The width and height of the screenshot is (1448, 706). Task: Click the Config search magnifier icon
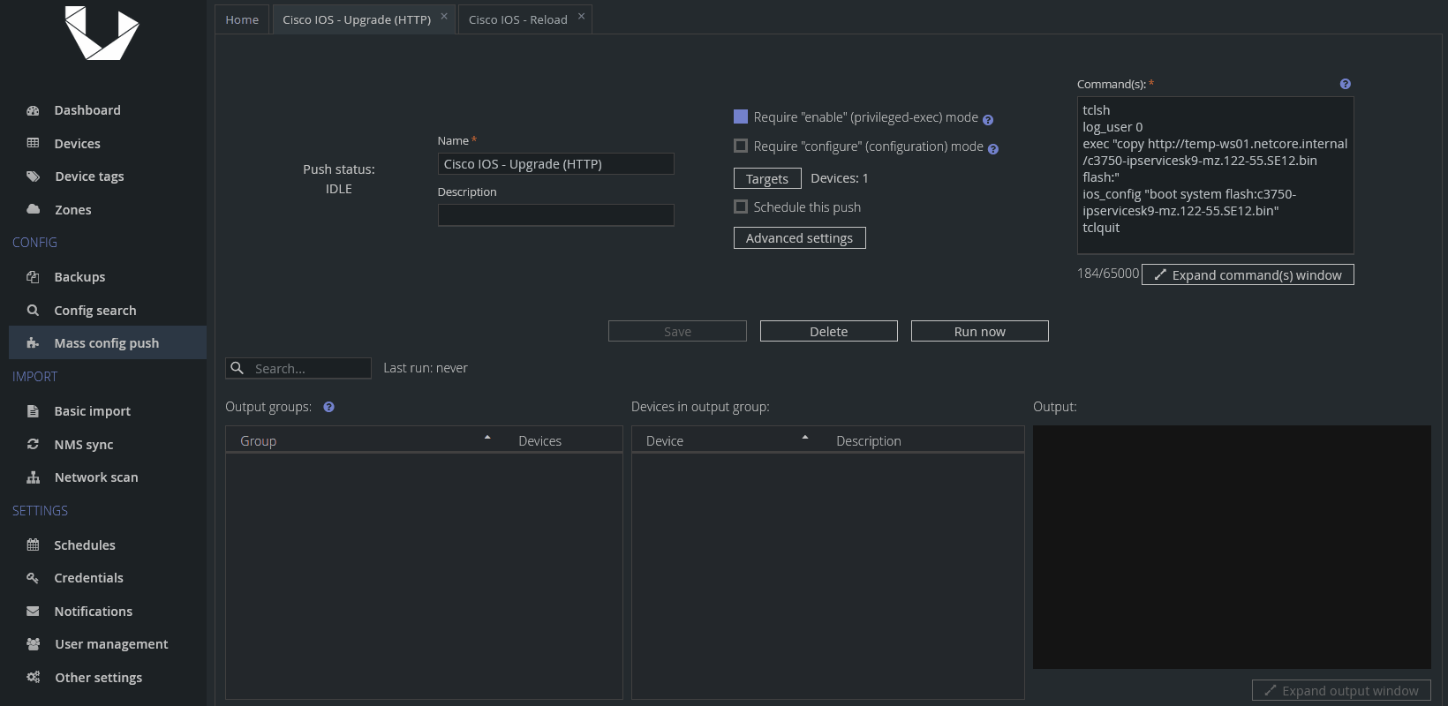33,311
